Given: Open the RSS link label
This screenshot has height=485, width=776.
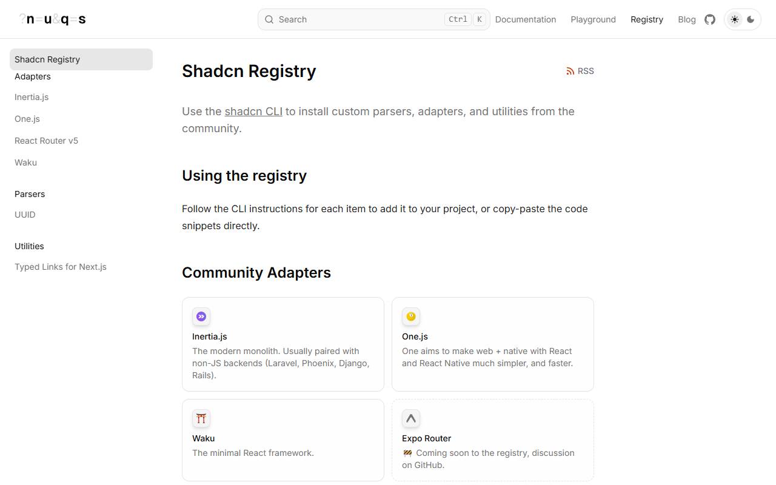Looking at the screenshot, I should click(x=586, y=71).
